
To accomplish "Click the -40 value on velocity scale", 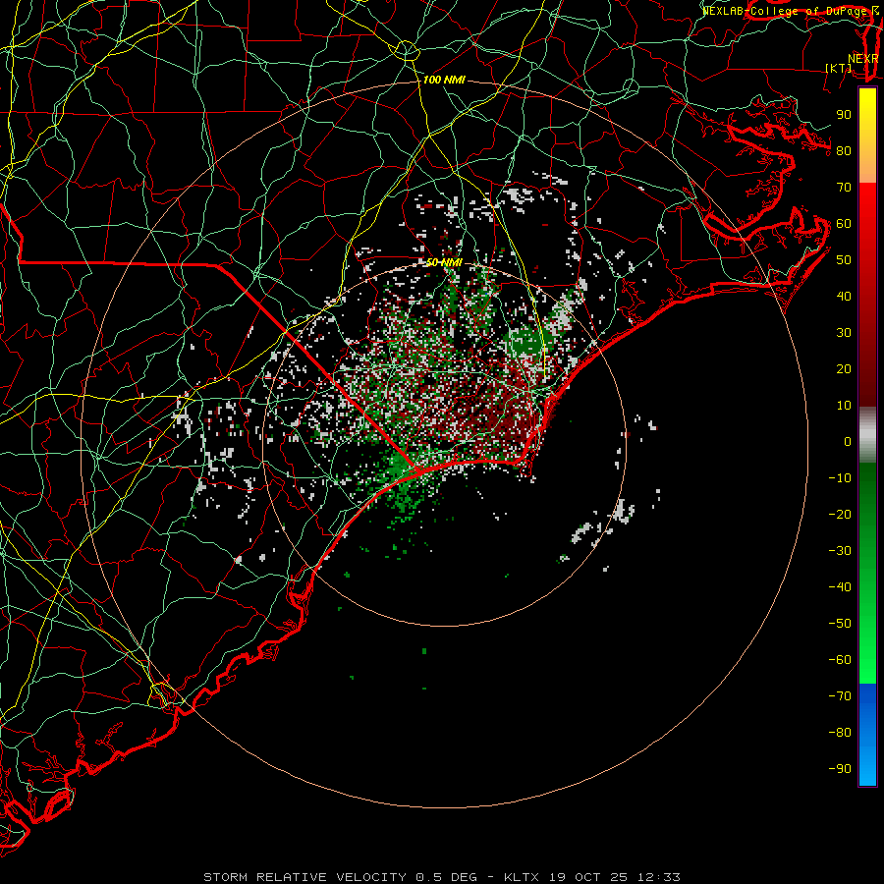I will click(840, 587).
